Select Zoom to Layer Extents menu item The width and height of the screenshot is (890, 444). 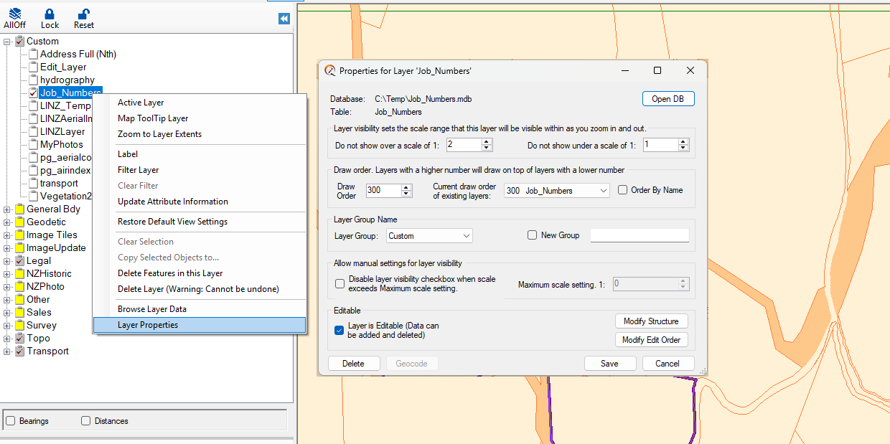tap(159, 134)
